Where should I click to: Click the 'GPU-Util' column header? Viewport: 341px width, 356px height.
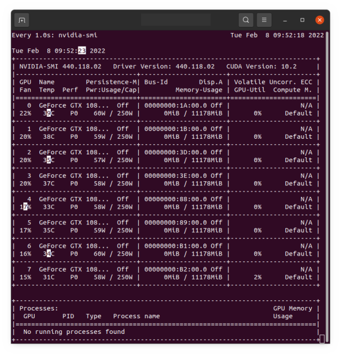click(249, 90)
